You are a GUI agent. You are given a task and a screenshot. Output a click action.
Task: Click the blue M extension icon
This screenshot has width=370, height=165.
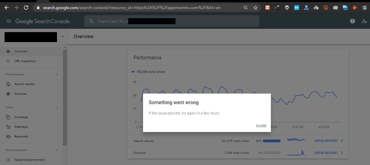[297, 7]
